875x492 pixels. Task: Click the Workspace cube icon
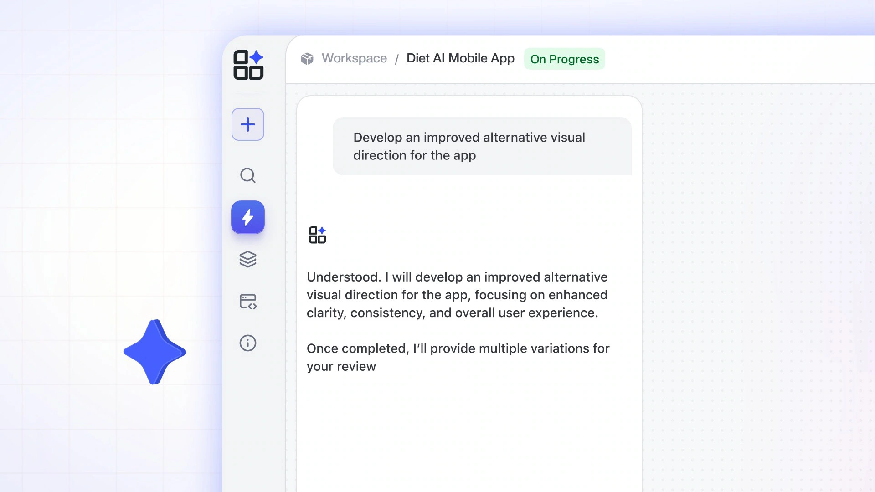[x=307, y=59]
